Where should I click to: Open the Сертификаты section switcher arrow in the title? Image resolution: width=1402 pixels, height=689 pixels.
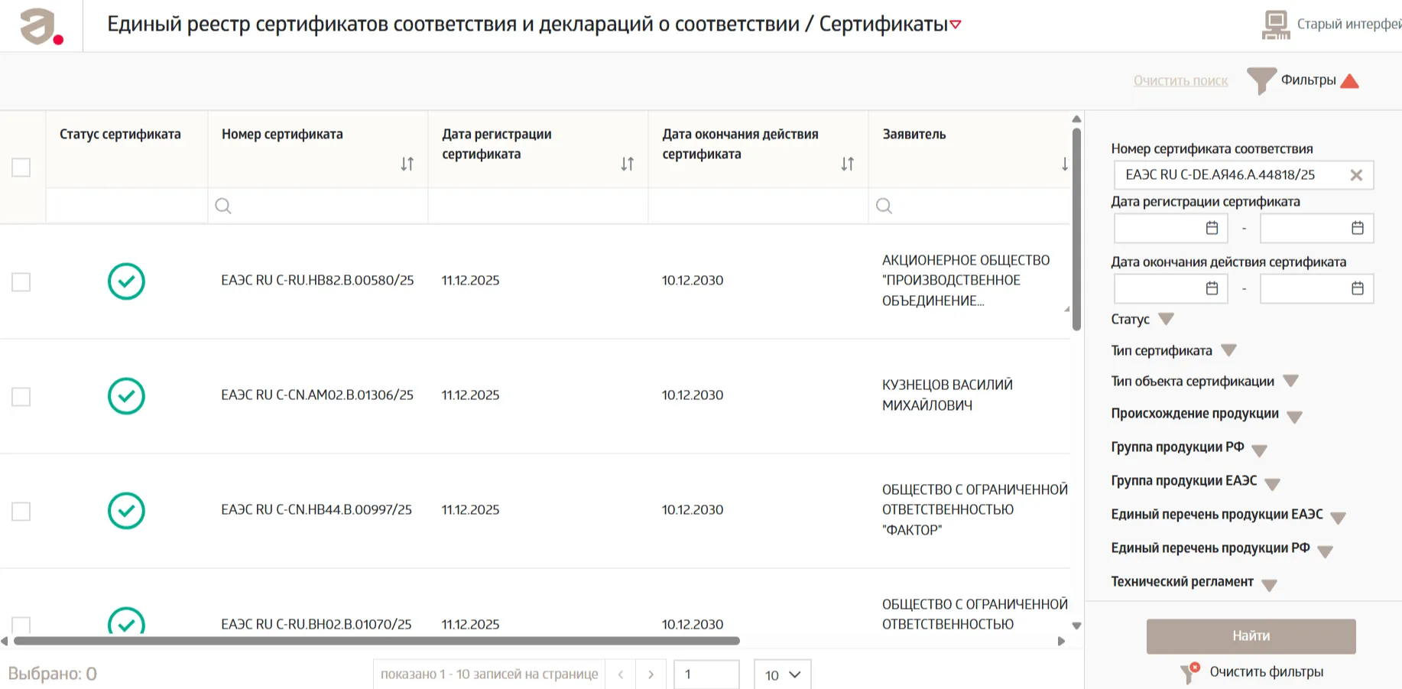pyautogui.click(x=956, y=24)
